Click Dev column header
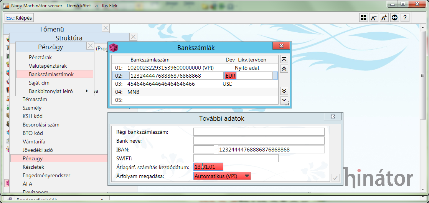Screen dimensions: 429x203 (x=230, y=60)
